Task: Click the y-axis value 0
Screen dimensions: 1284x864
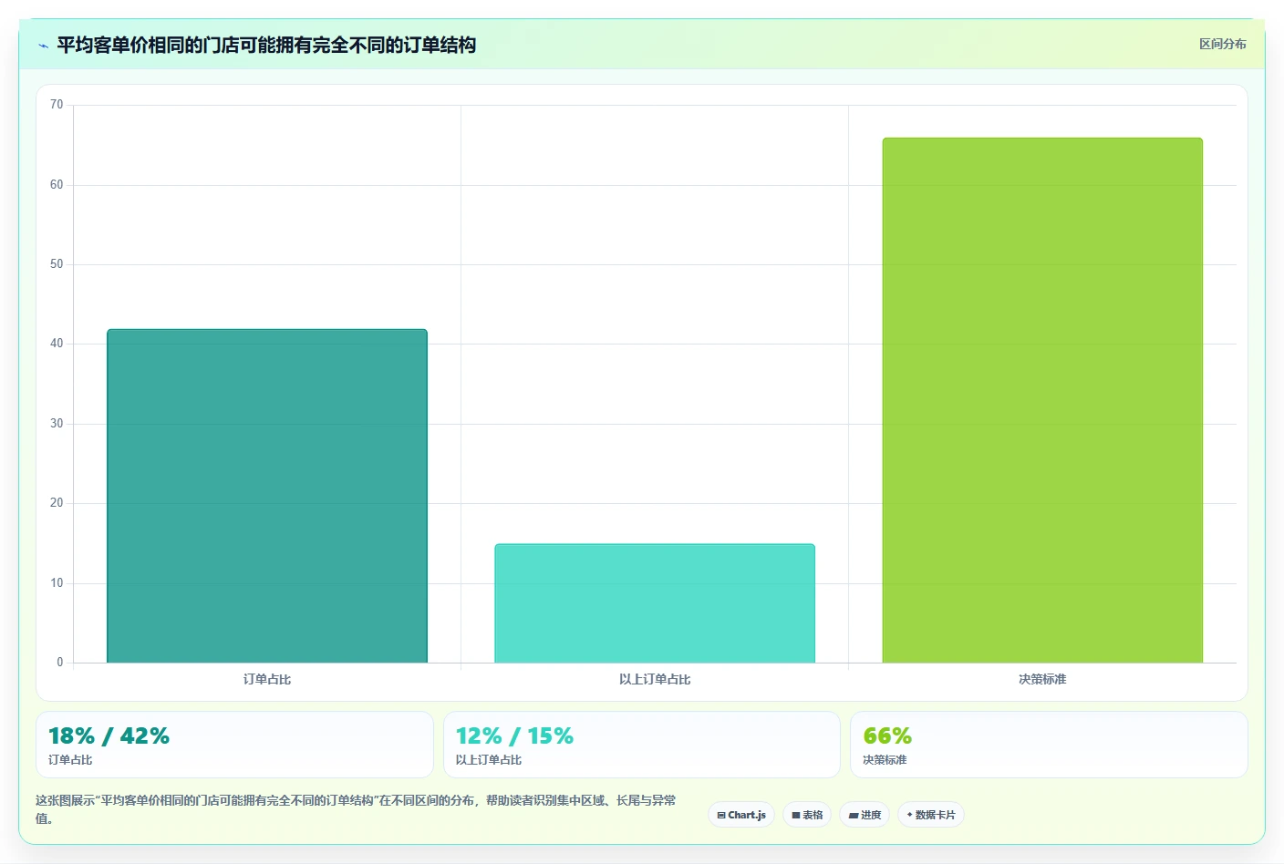Action: (x=60, y=663)
